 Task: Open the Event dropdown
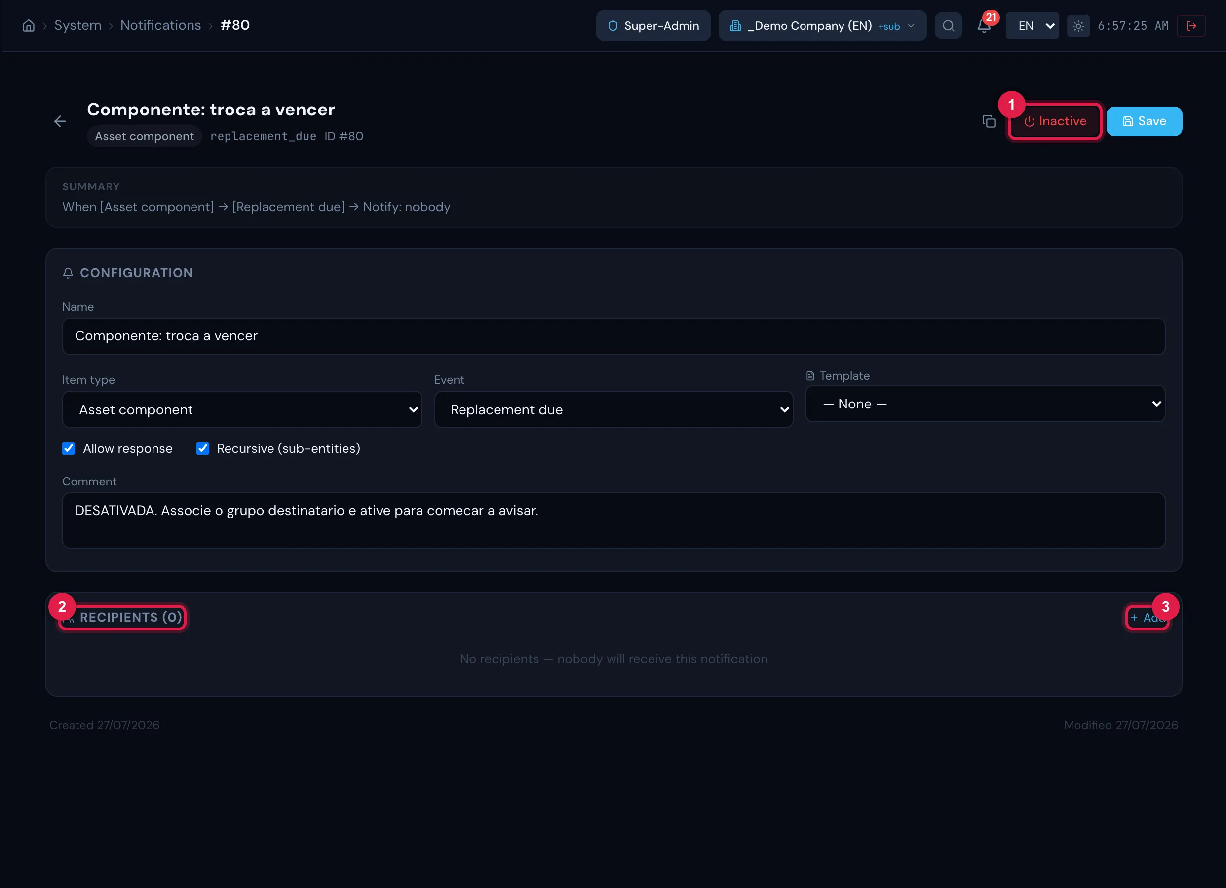coord(613,409)
